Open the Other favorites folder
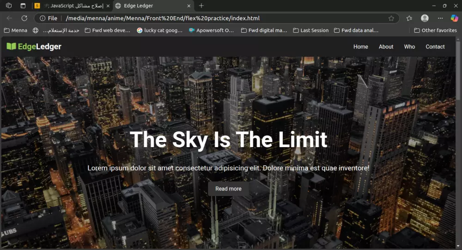This screenshot has width=462, height=250. tap(436, 30)
